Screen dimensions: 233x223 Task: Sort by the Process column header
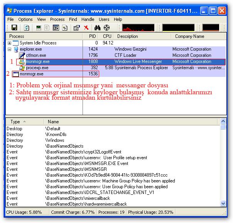44,36
